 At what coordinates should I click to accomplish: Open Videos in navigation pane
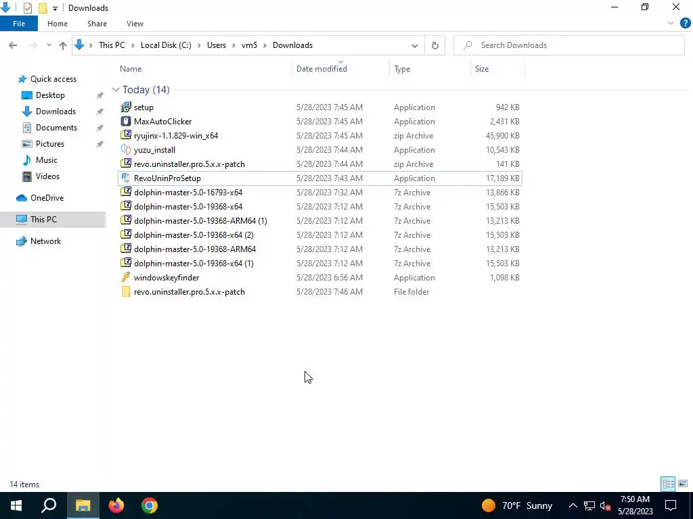(47, 176)
